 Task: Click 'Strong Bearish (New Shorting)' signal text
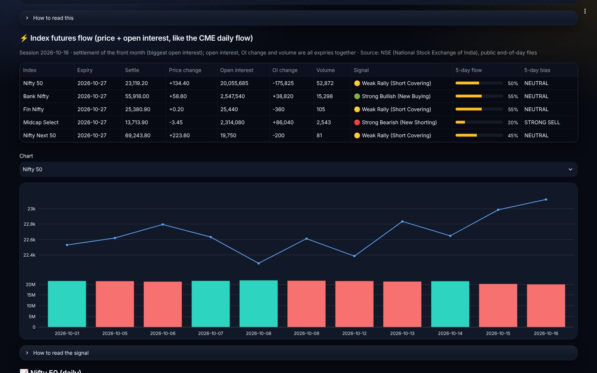(x=399, y=122)
